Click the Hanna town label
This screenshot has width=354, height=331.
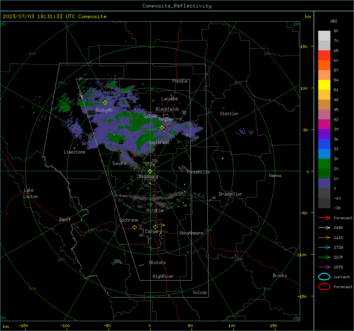click(x=275, y=176)
